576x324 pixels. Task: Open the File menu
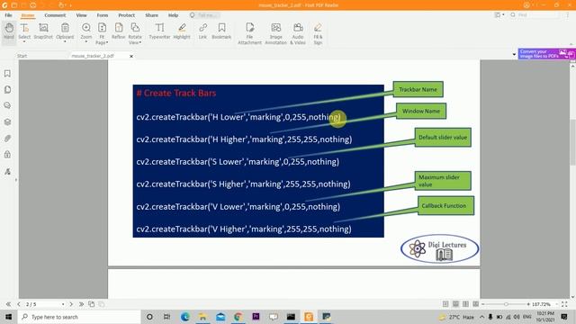click(x=8, y=15)
